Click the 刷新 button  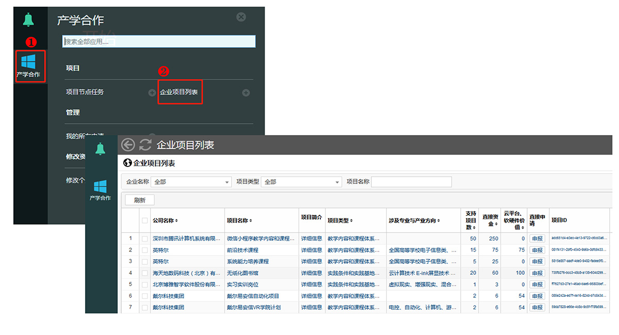click(140, 200)
